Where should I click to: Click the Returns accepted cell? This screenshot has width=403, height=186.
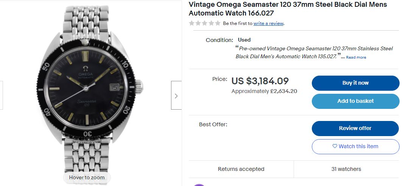pyautogui.click(x=241, y=169)
